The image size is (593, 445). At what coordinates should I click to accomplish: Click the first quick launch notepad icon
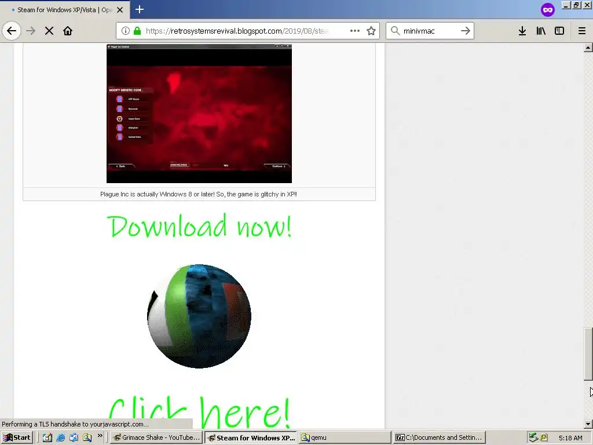[47, 437]
